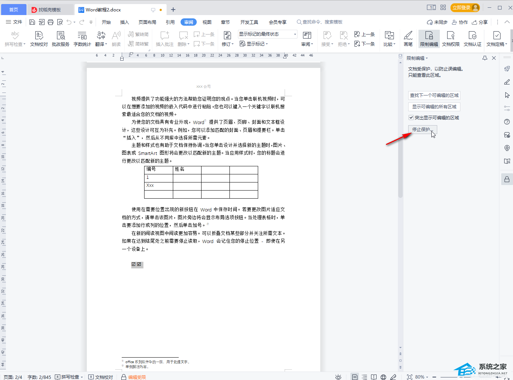Open Print Preview from quick access toolbar
The width and height of the screenshot is (513, 380).
pyautogui.click(x=60, y=22)
